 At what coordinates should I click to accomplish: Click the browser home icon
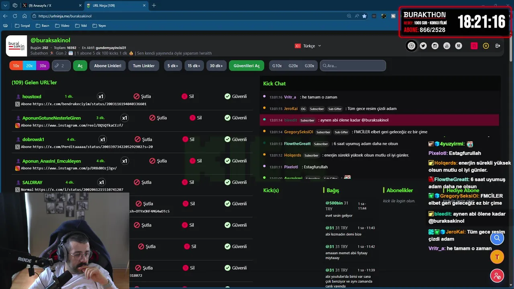pos(24,16)
